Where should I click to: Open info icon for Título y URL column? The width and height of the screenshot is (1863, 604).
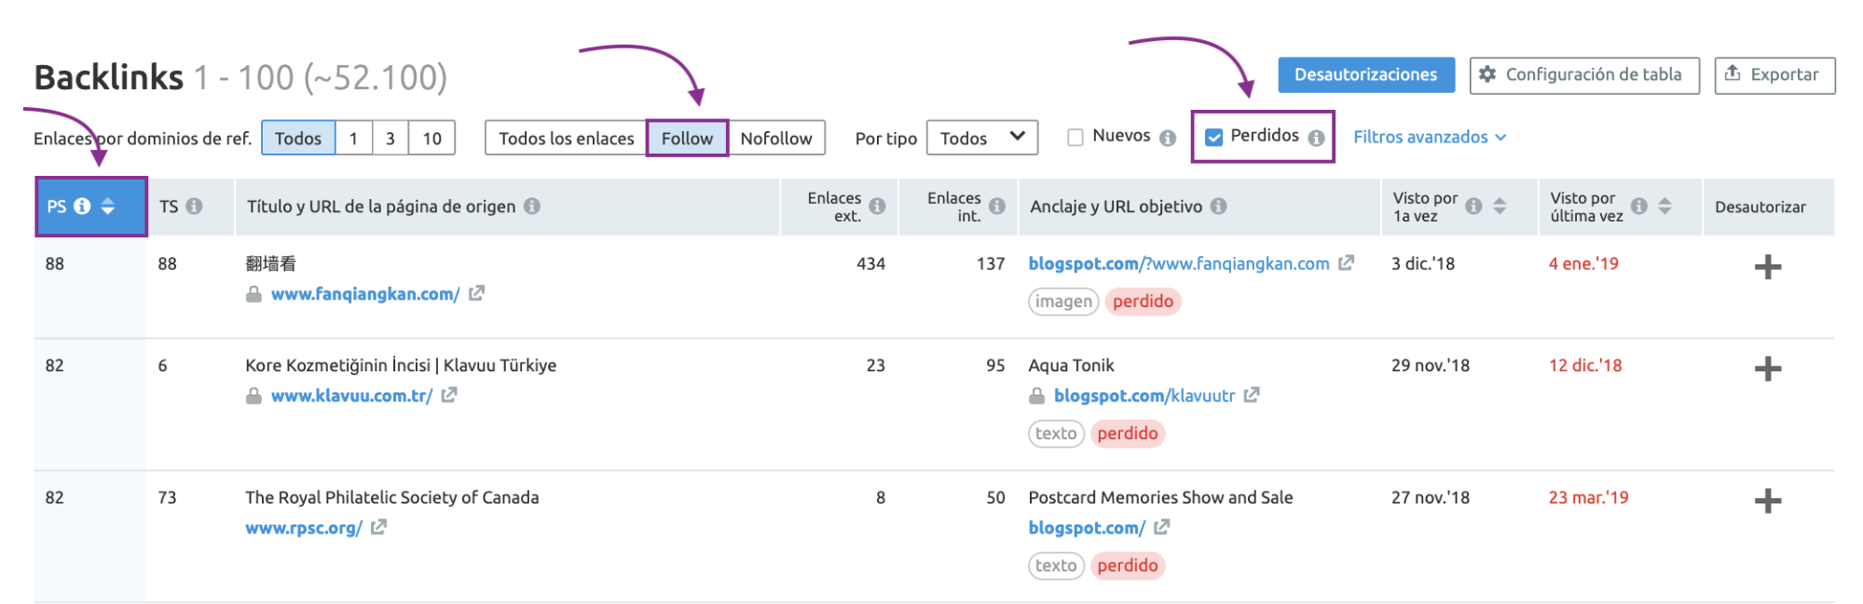coord(531,206)
